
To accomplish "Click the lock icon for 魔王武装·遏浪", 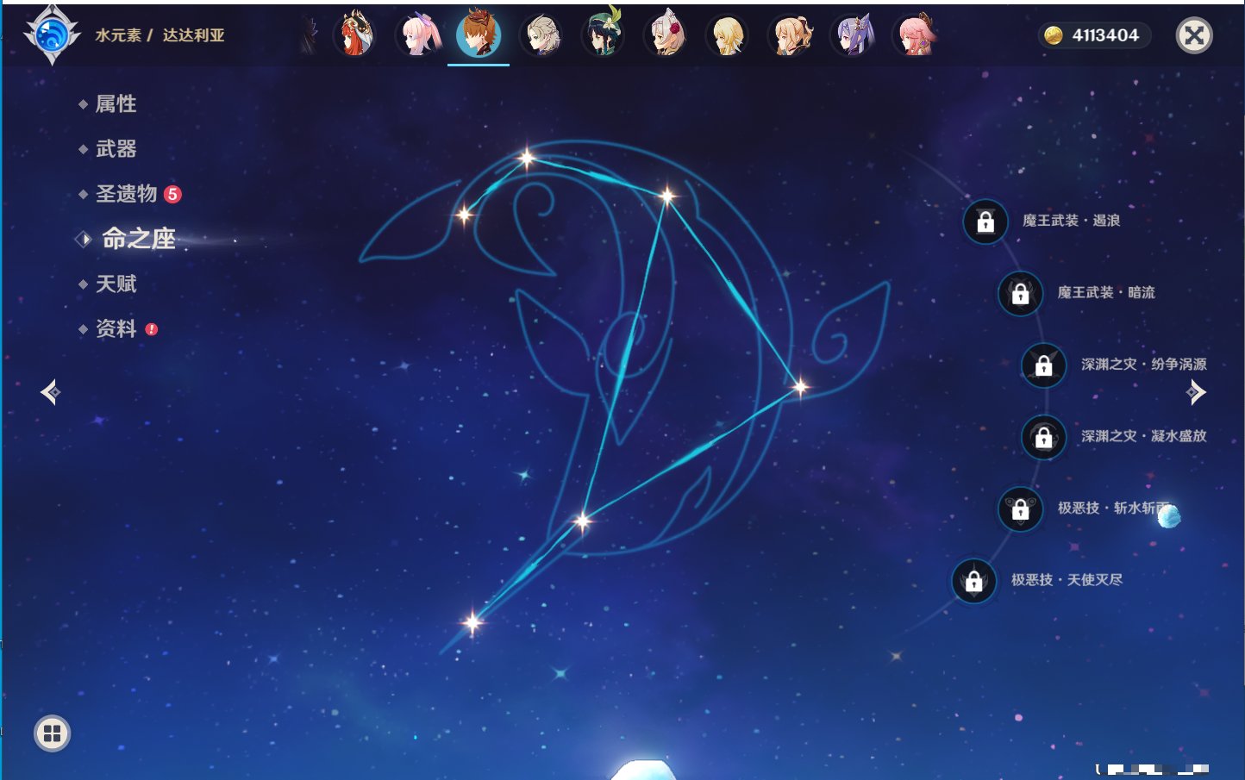I will tap(985, 222).
